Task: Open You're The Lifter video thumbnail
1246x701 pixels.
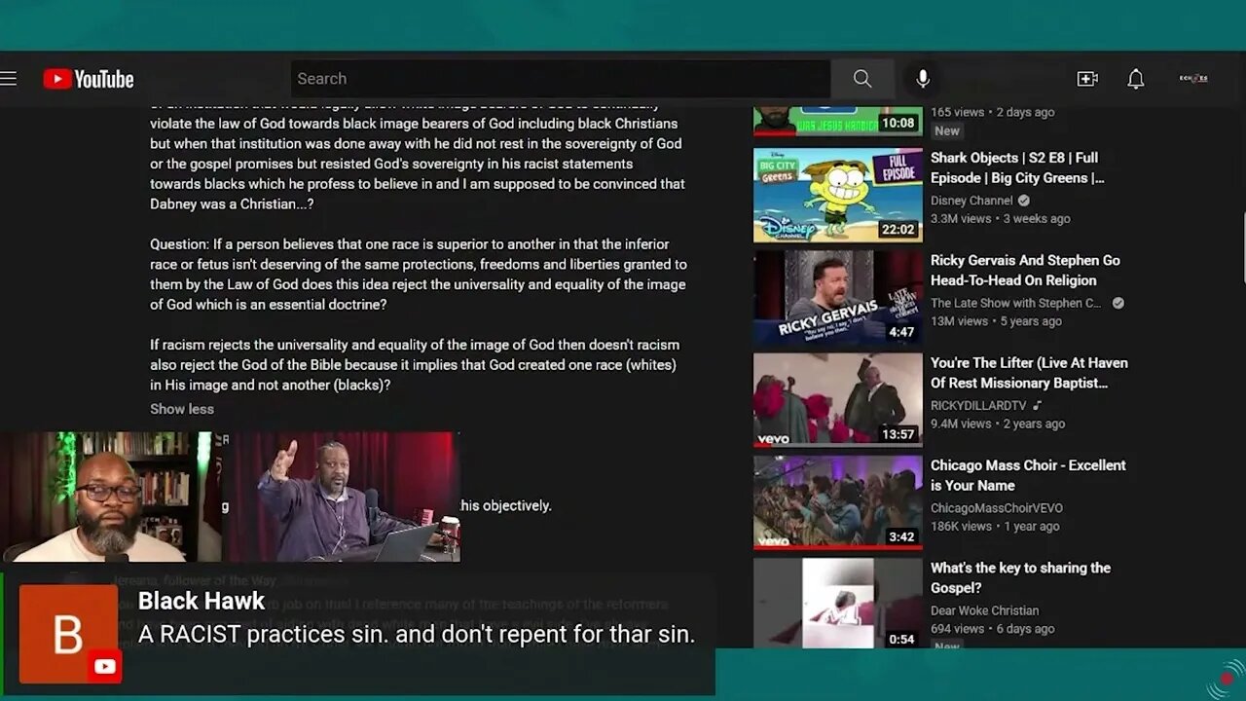Action: [838, 399]
